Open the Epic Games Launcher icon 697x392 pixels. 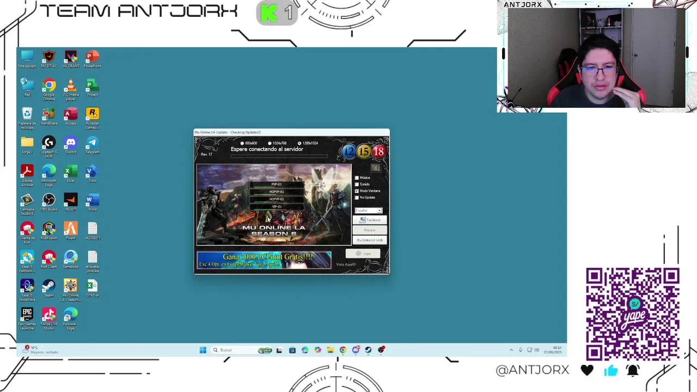[27, 320]
